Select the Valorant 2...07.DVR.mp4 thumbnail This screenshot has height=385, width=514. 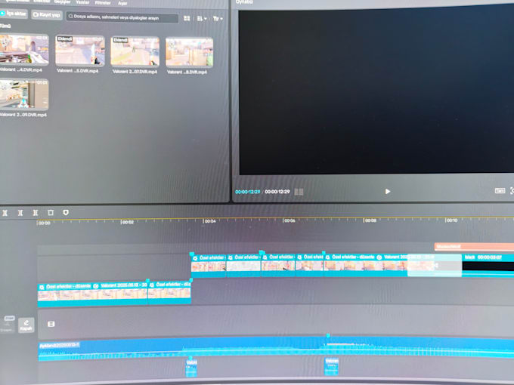point(135,51)
